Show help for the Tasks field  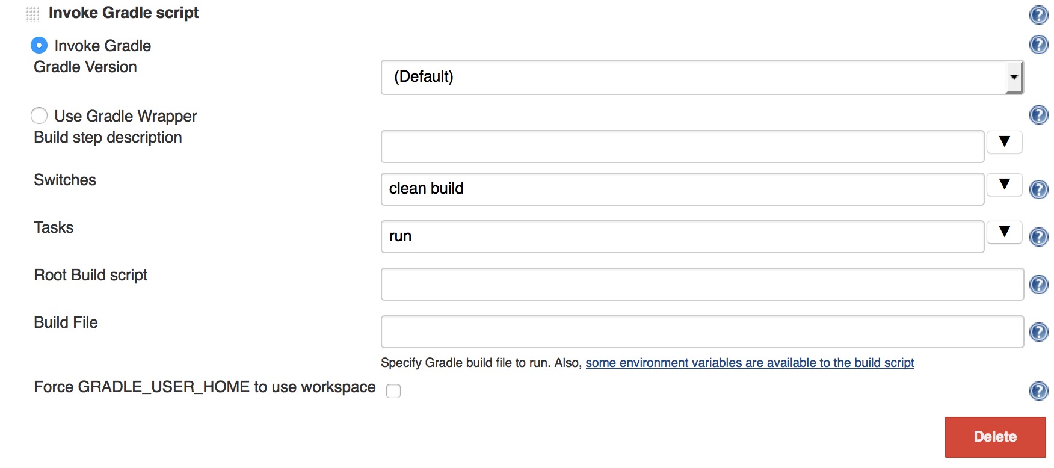point(1038,237)
